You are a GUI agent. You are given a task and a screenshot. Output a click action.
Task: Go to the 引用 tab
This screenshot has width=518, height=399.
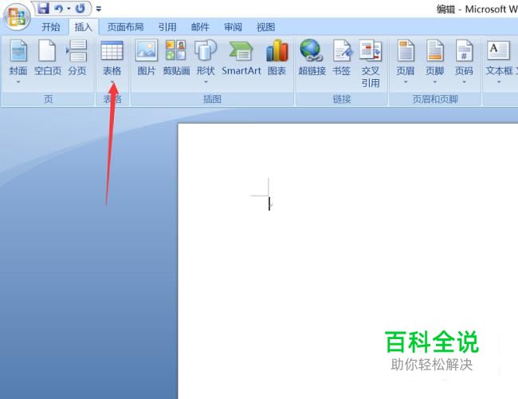[167, 27]
